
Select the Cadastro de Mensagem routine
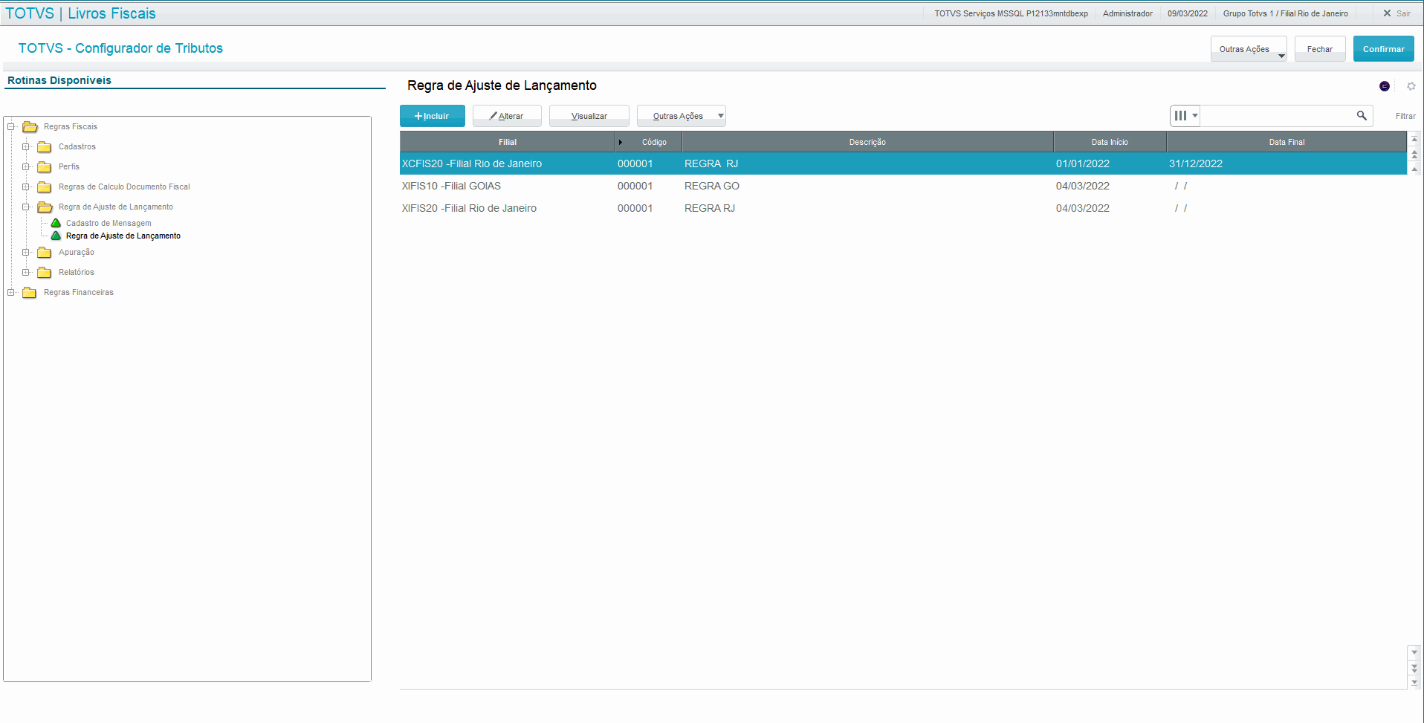(x=109, y=223)
